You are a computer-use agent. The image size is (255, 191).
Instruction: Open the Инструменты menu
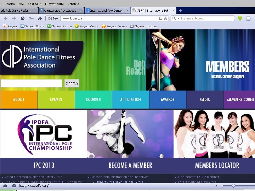54,4
